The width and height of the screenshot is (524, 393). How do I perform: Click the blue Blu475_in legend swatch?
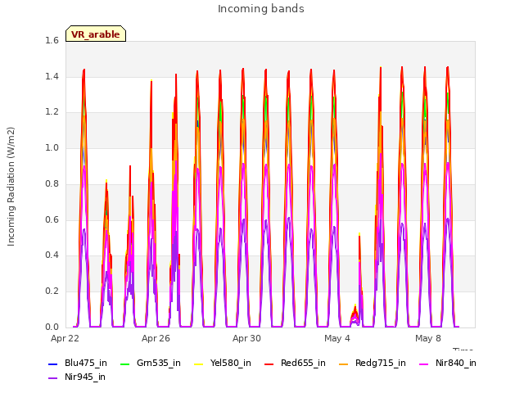pos(53,364)
